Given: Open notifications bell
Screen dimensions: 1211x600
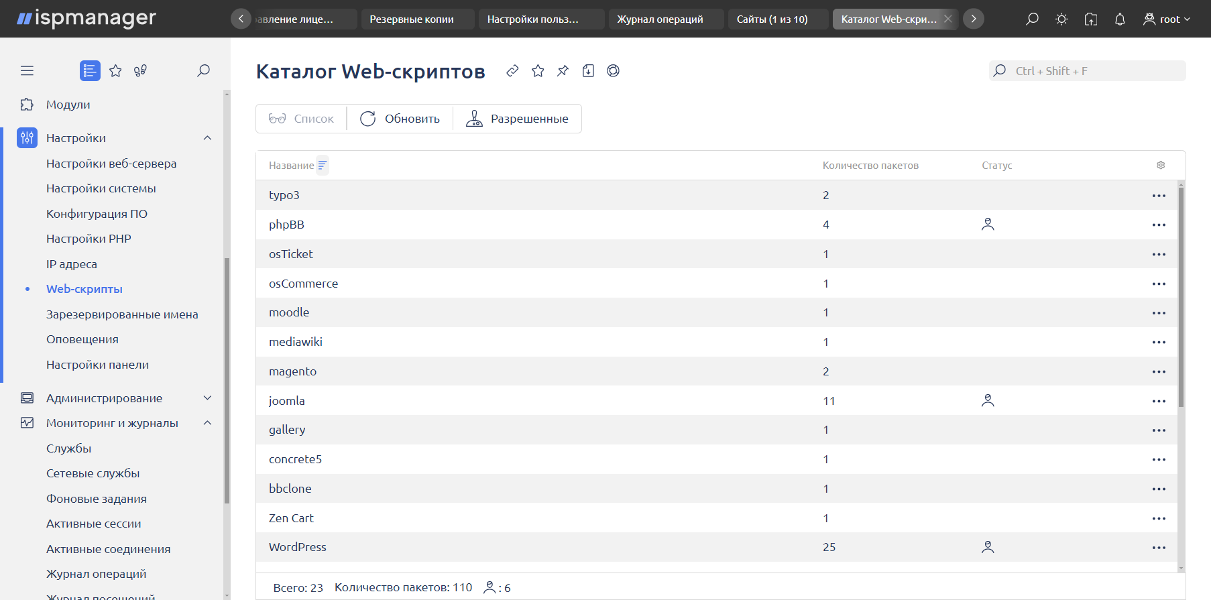Looking at the screenshot, I should (1120, 19).
